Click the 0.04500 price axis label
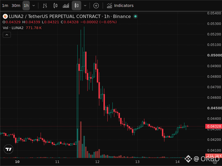The height and width of the screenshot is (166, 222). 214,108
